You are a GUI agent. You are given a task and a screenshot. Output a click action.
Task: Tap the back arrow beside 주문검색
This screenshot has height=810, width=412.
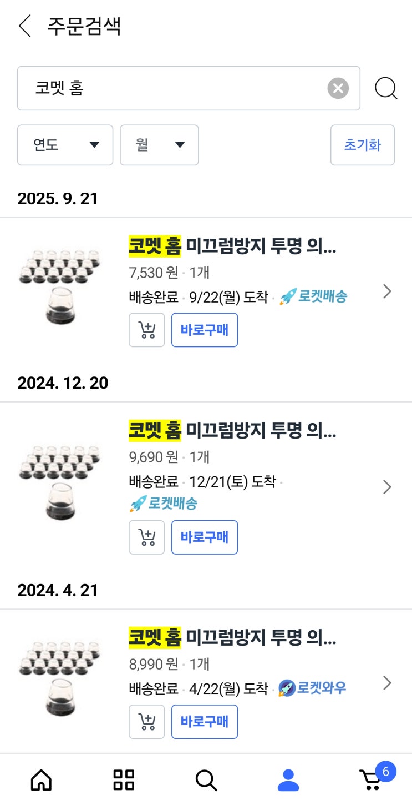pos(25,26)
